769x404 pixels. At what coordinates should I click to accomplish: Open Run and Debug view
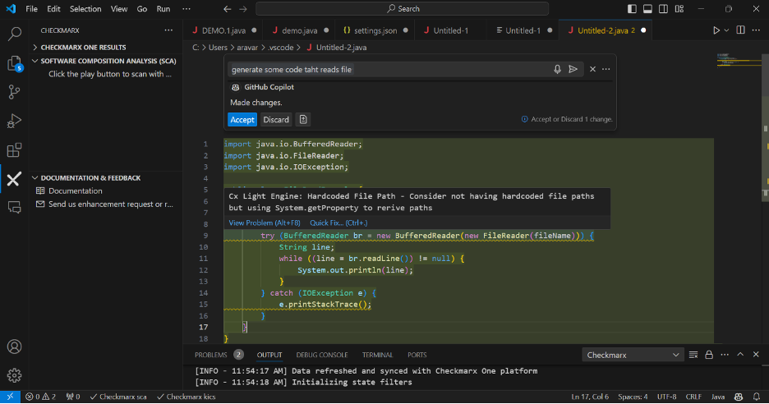[x=14, y=121]
